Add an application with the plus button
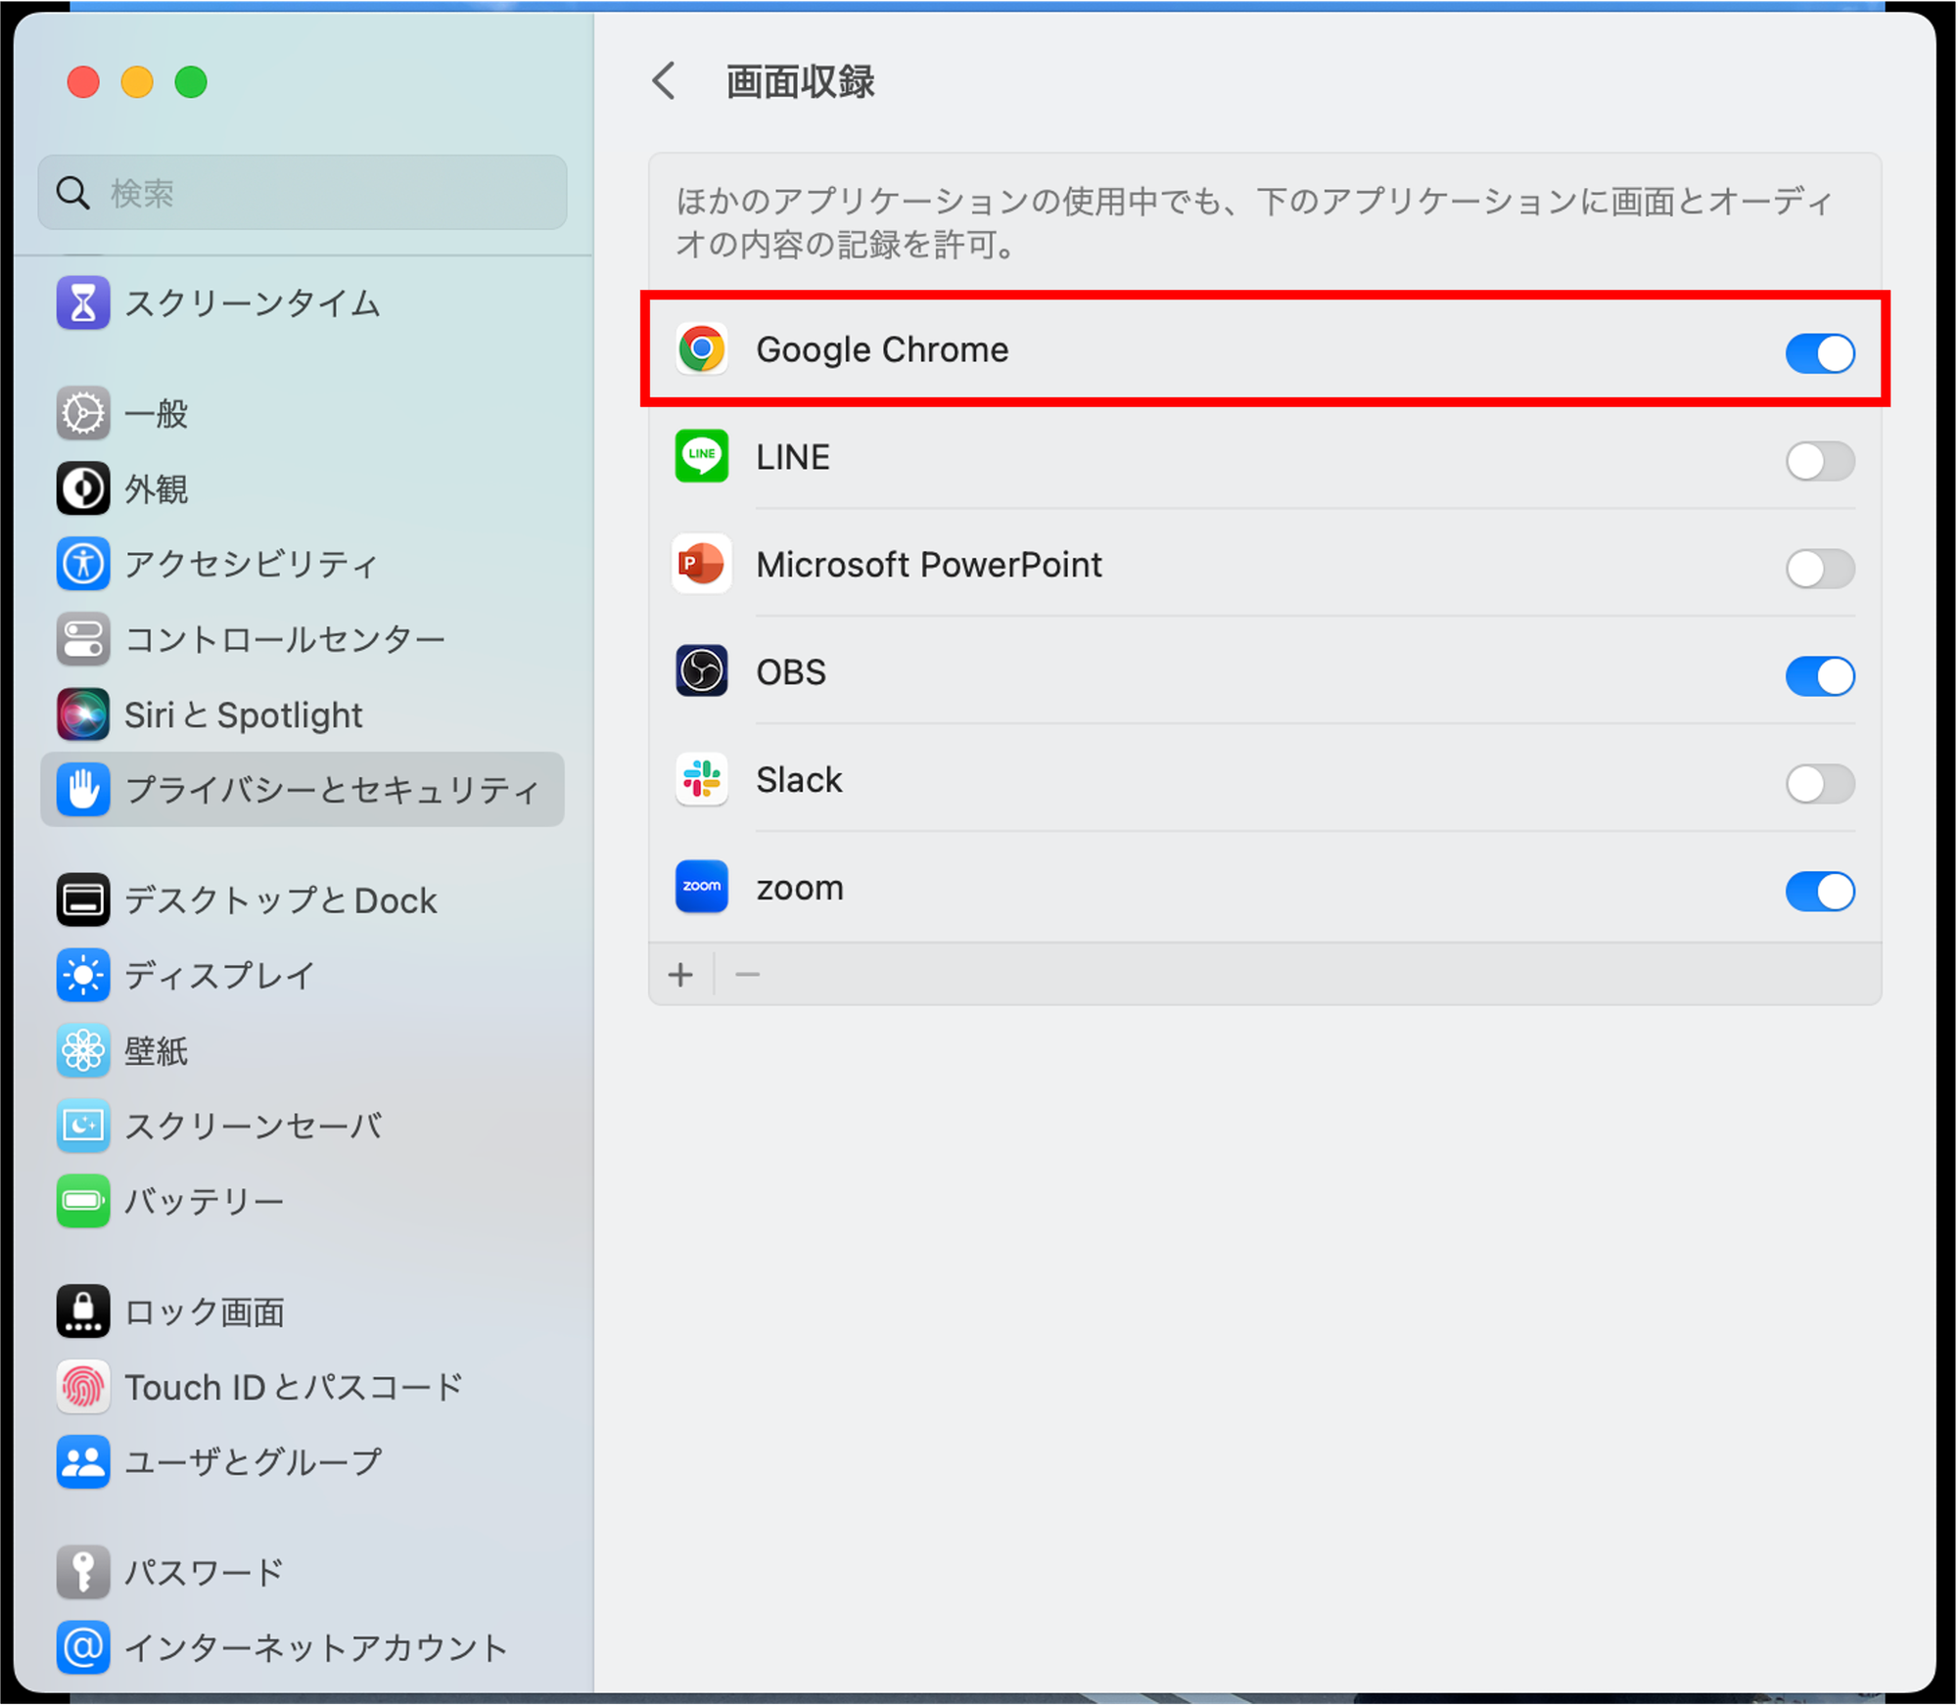This screenshot has height=1705, width=1958. 681,975
